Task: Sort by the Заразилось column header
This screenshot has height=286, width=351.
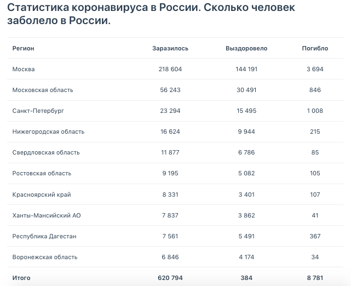Action: coord(170,48)
